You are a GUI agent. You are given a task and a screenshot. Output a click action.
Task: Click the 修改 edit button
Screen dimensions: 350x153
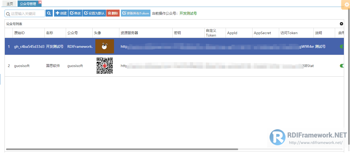pos(75,13)
